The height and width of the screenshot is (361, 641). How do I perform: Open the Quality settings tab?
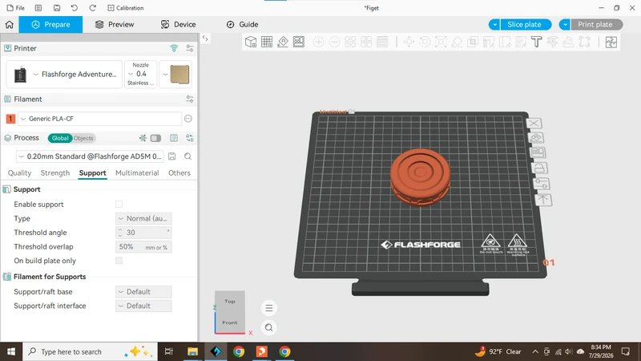19,172
